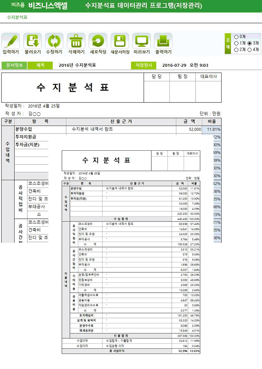This screenshot has height=369, width=262.
Task: Click the 11.81% ratio cell
Action: click(x=212, y=129)
